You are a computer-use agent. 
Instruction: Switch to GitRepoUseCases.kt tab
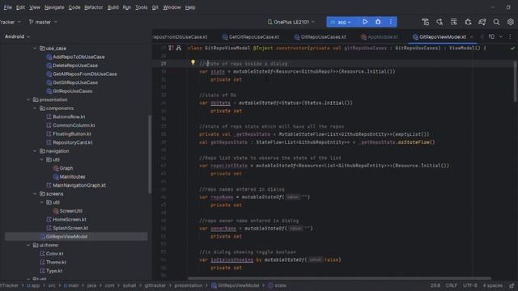(321, 37)
